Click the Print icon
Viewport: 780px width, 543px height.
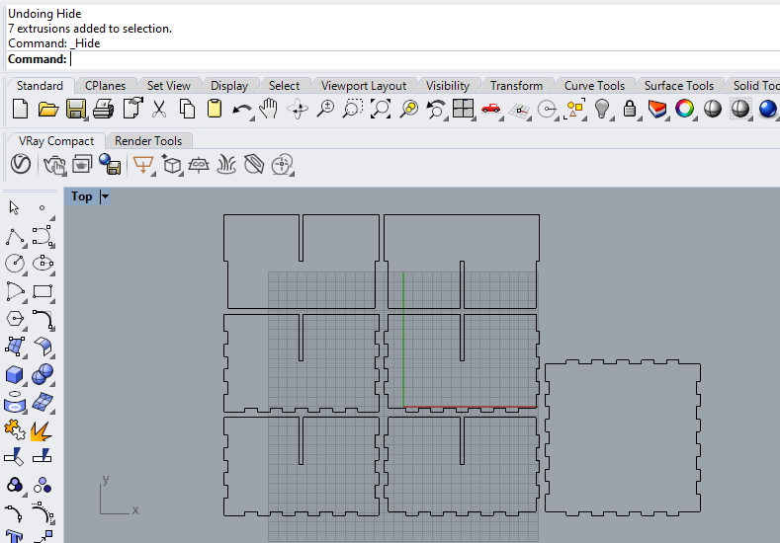pyautogui.click(x=104, y=109)
